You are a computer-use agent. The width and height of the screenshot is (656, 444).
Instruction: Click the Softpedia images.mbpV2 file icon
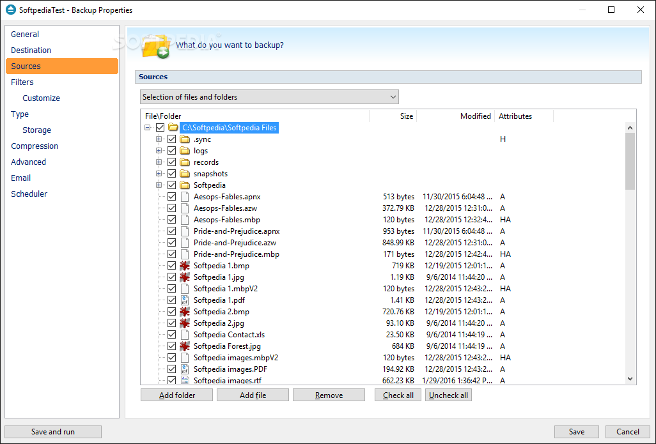click(185, 358)
